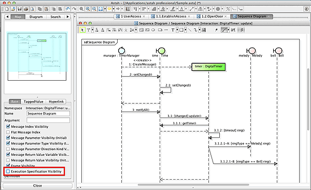The width and height of the screenshot is (311, 190).
Task: Toggle Frame Visibility checkbox
Action: click(8, 166)
